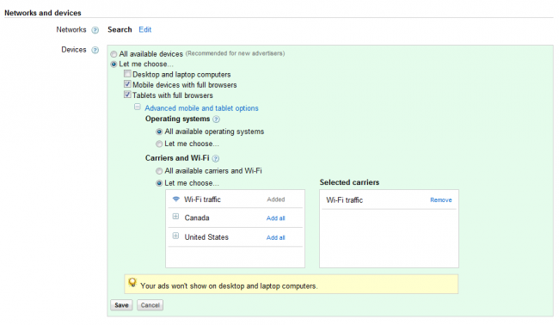Image resolution: width=559 pixels, height=325 pixels.
Task: Show help for Operating systems
Action: (x=216, y=120)
